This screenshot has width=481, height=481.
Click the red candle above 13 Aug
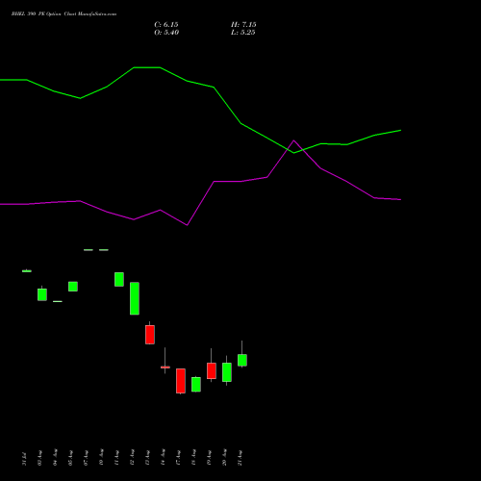(150, 335)
